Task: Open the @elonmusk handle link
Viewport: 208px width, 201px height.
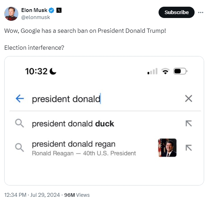Action: click(x=36, y=17)
